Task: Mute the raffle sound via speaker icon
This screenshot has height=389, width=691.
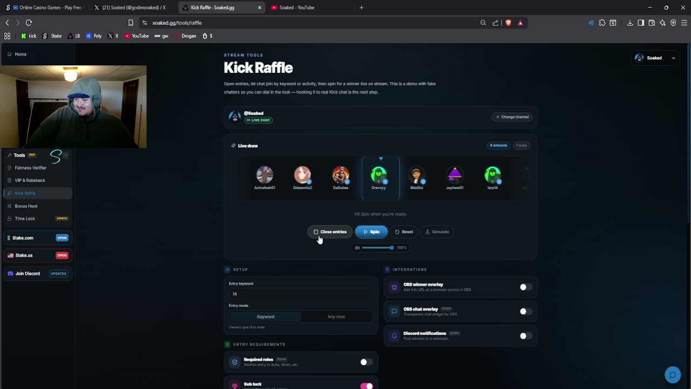Action: click(357, 247)
